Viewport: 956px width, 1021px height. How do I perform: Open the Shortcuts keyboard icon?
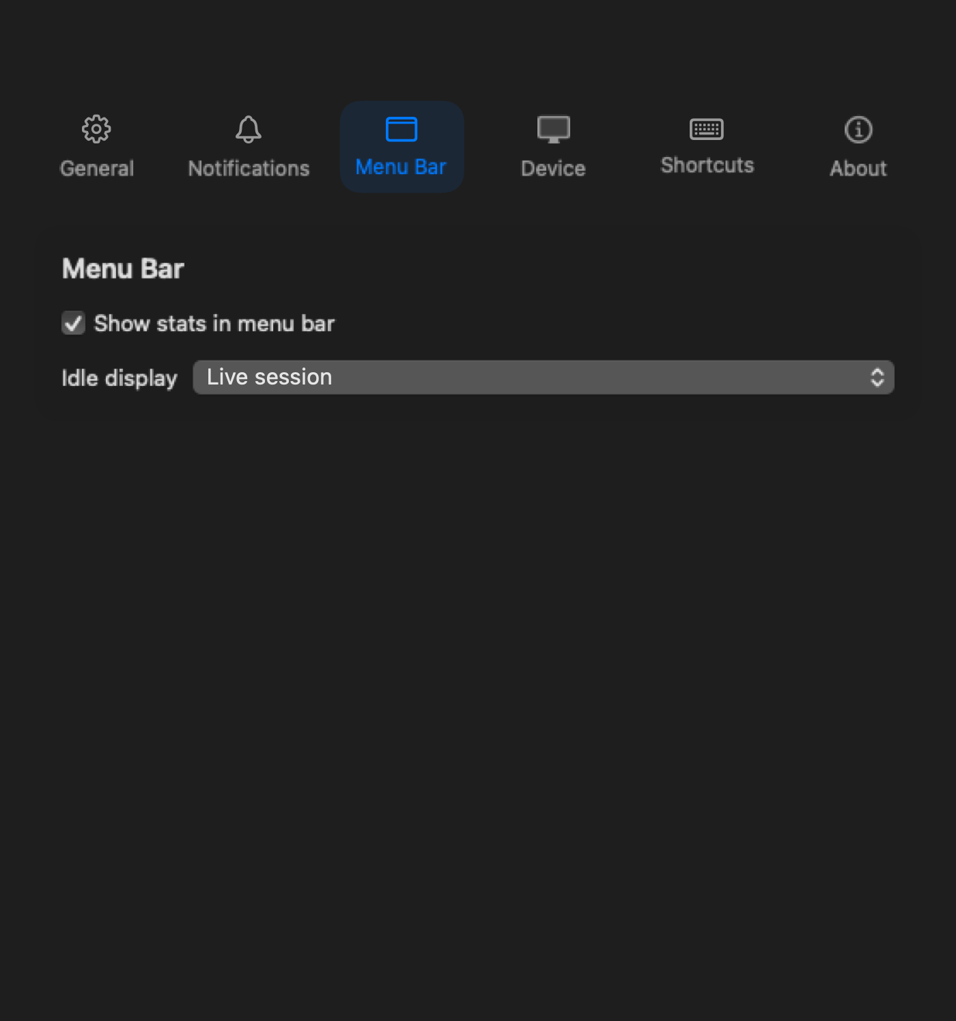point(707,128)
